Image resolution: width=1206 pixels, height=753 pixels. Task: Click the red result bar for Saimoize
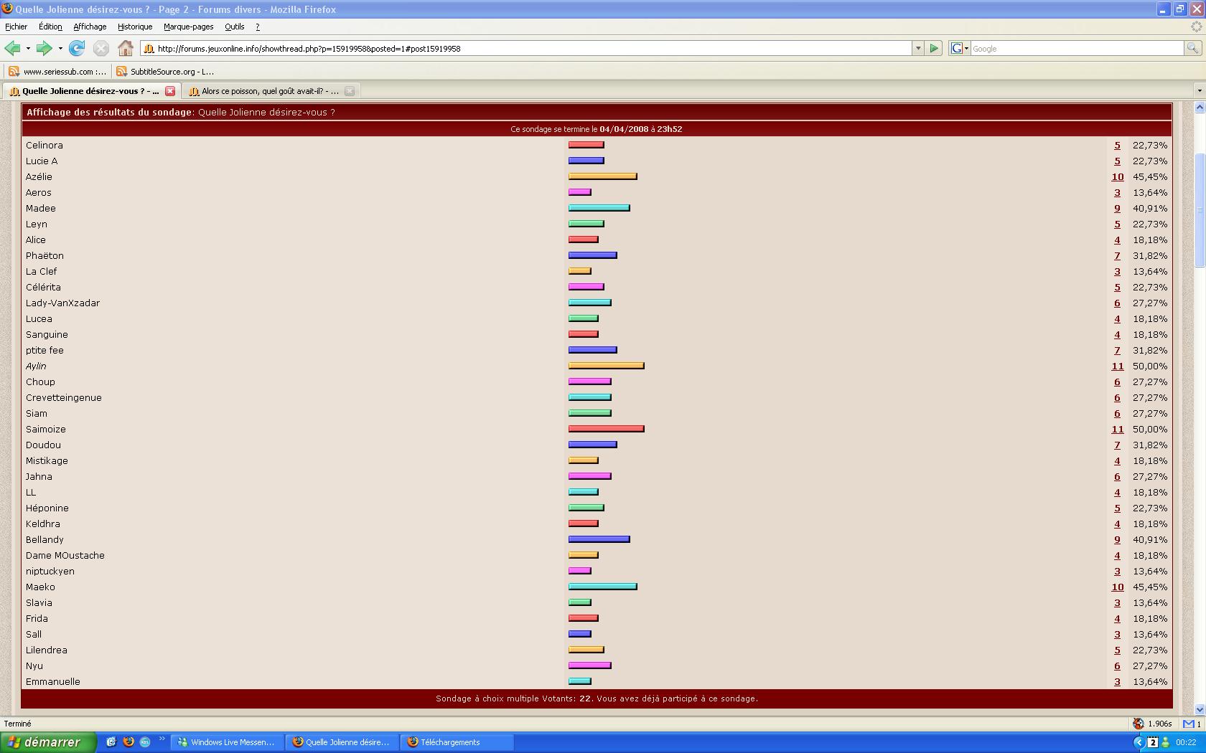[607, 429]
